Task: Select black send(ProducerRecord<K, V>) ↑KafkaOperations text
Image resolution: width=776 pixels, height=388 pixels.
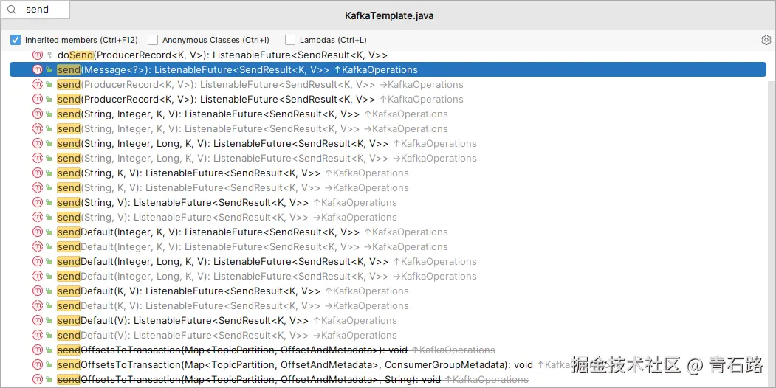Action: coord(261,99)
